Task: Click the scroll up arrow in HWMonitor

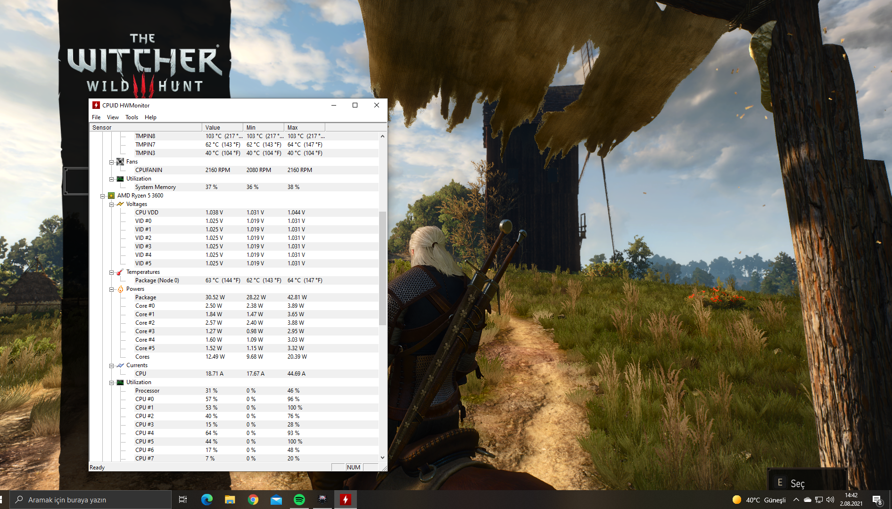Action: pyautogui.click(x=382, y=136)
